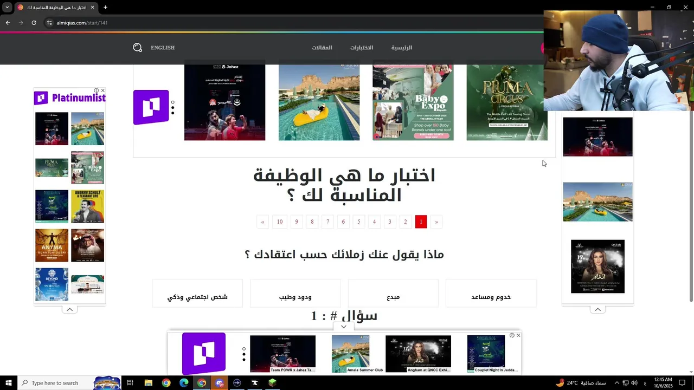The image size is (694, 390).
Task: Open a new browser tab with plus
Action: [105, 8]
